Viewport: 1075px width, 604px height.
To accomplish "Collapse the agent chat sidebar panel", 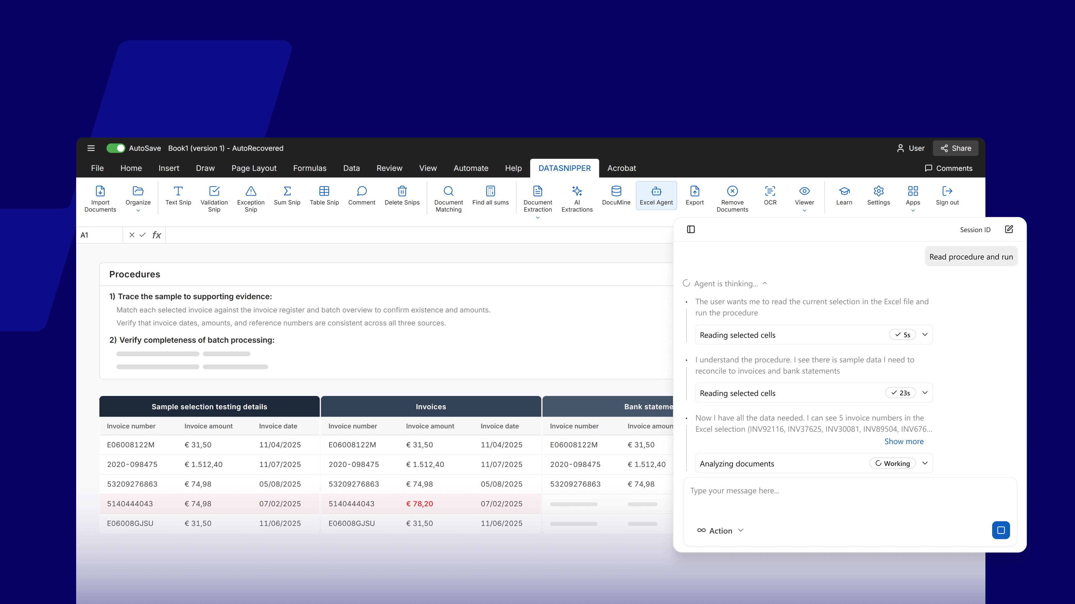I will 691,229.
